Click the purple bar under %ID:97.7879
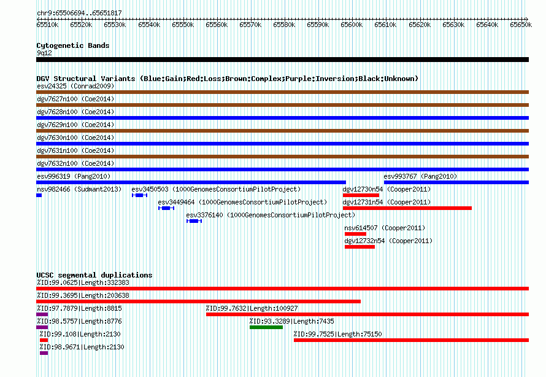This screenshot has height=377, width=546. (x=42, y=314)
